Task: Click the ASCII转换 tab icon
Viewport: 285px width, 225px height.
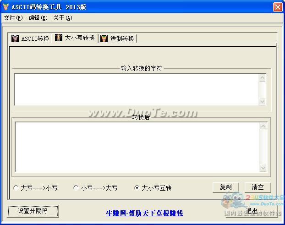Action: [15, 38]
